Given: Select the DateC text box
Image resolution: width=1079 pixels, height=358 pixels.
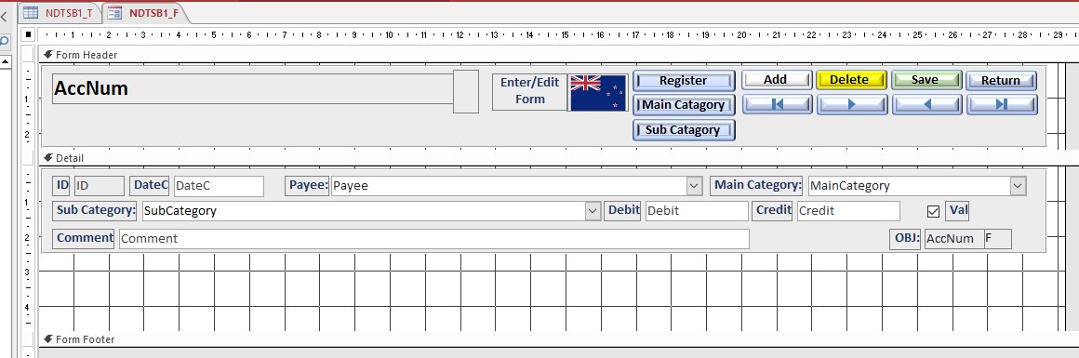Looking at the screenshot, I should pyautogui.click(x=219, y=186).
